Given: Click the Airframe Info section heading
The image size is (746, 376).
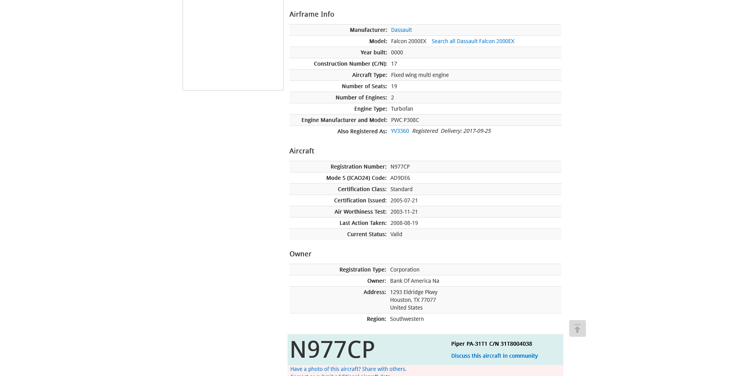Looking at the screenshot, I should click(312, 14).
